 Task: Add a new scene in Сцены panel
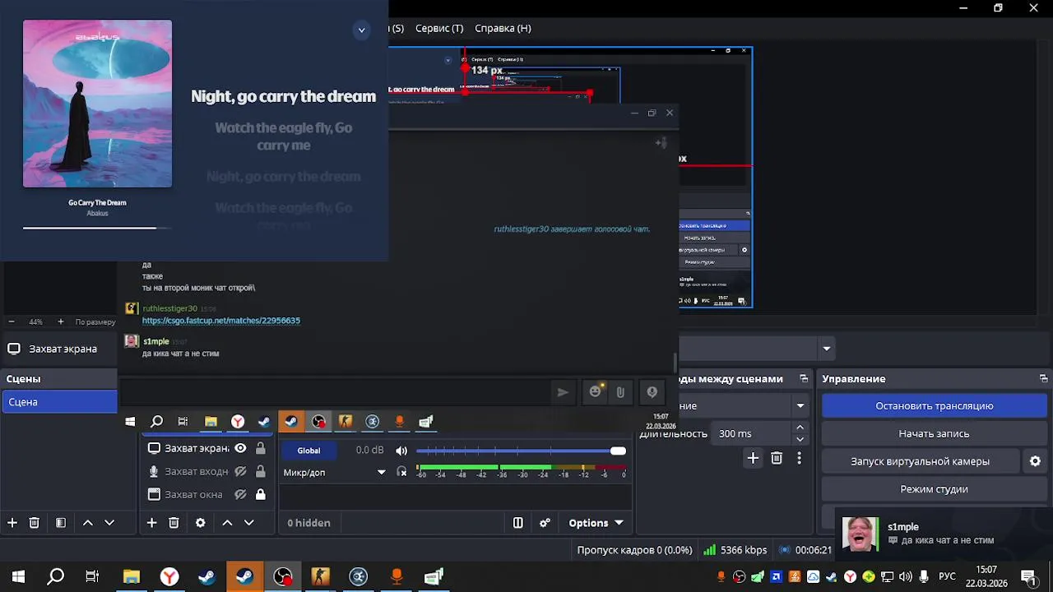coord(12,523)
